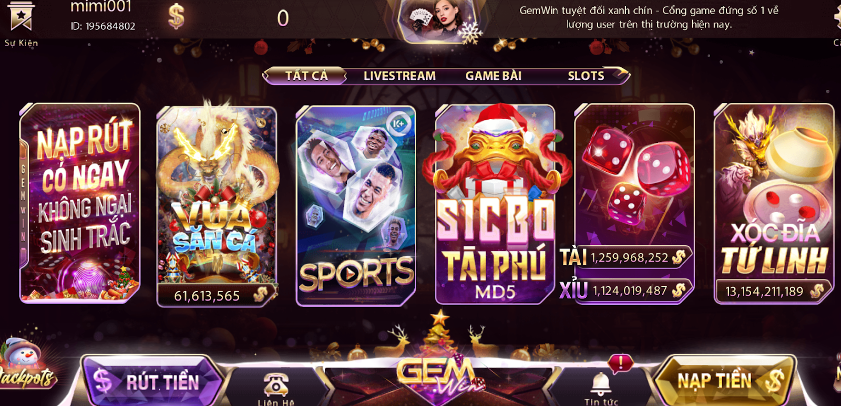Switch to the SLOTS tab
841x406 pixels.
586,76
